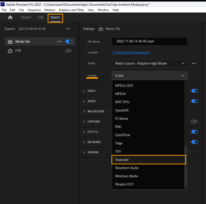Viewport: 206px width, 204px height.
Task: Open Media File row three-dot menu
Action: (59, 42)
